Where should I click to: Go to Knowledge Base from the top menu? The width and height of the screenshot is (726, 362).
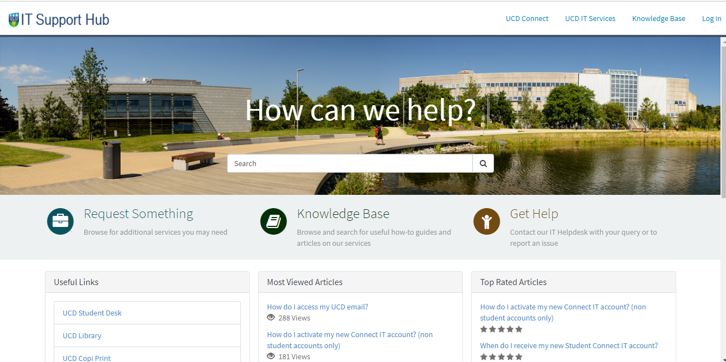(x=658, y=18)
